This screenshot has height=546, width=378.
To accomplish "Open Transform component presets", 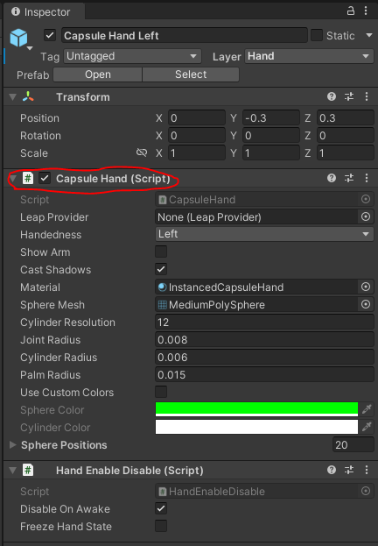I will (x=349, y=96).
